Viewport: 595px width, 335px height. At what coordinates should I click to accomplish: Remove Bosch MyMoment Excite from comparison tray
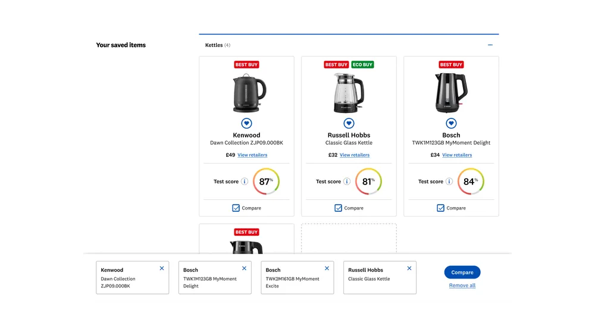tap(327, 268)
